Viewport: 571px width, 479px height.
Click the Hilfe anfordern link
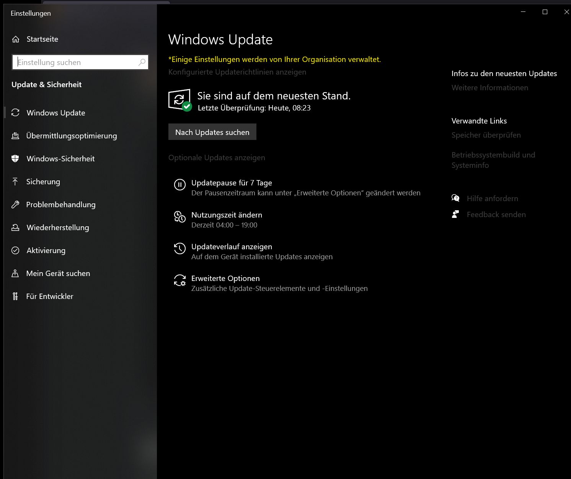(x=493, y=198)
